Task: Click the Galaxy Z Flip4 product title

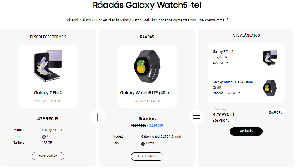Action: tap(48, 93)
